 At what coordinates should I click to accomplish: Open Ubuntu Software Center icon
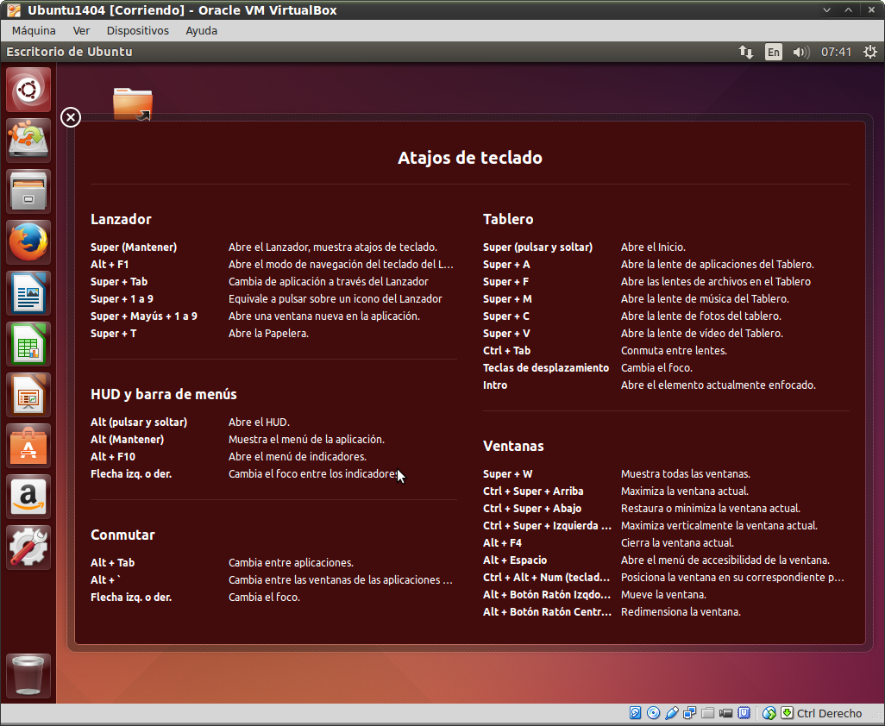coord(29,446)
